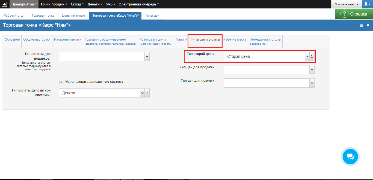Close the Кафе "Ням" tab
The width and height of the screenshot is (373, 180).
tap(138, 16)
